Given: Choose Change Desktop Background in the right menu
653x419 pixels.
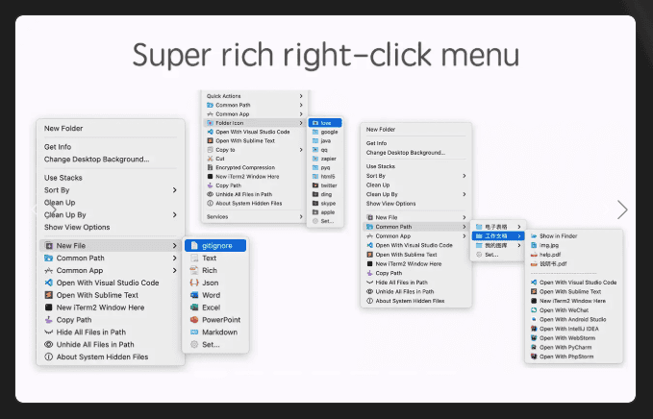Looking at the screenshot, I should click(x=406, y=153).
